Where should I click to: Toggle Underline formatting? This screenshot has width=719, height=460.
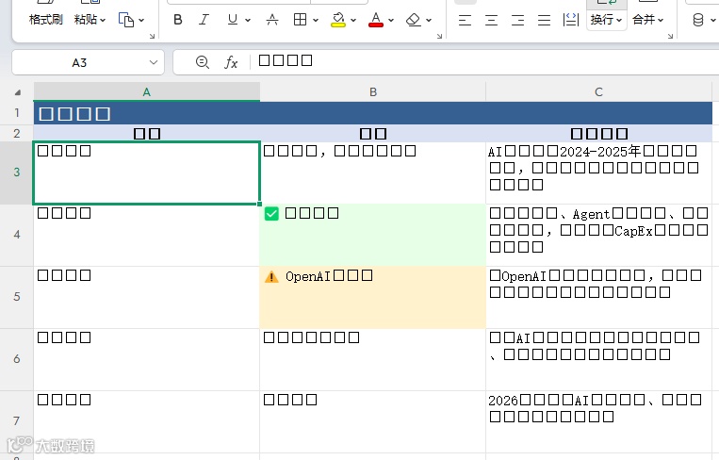click(233, 20)
